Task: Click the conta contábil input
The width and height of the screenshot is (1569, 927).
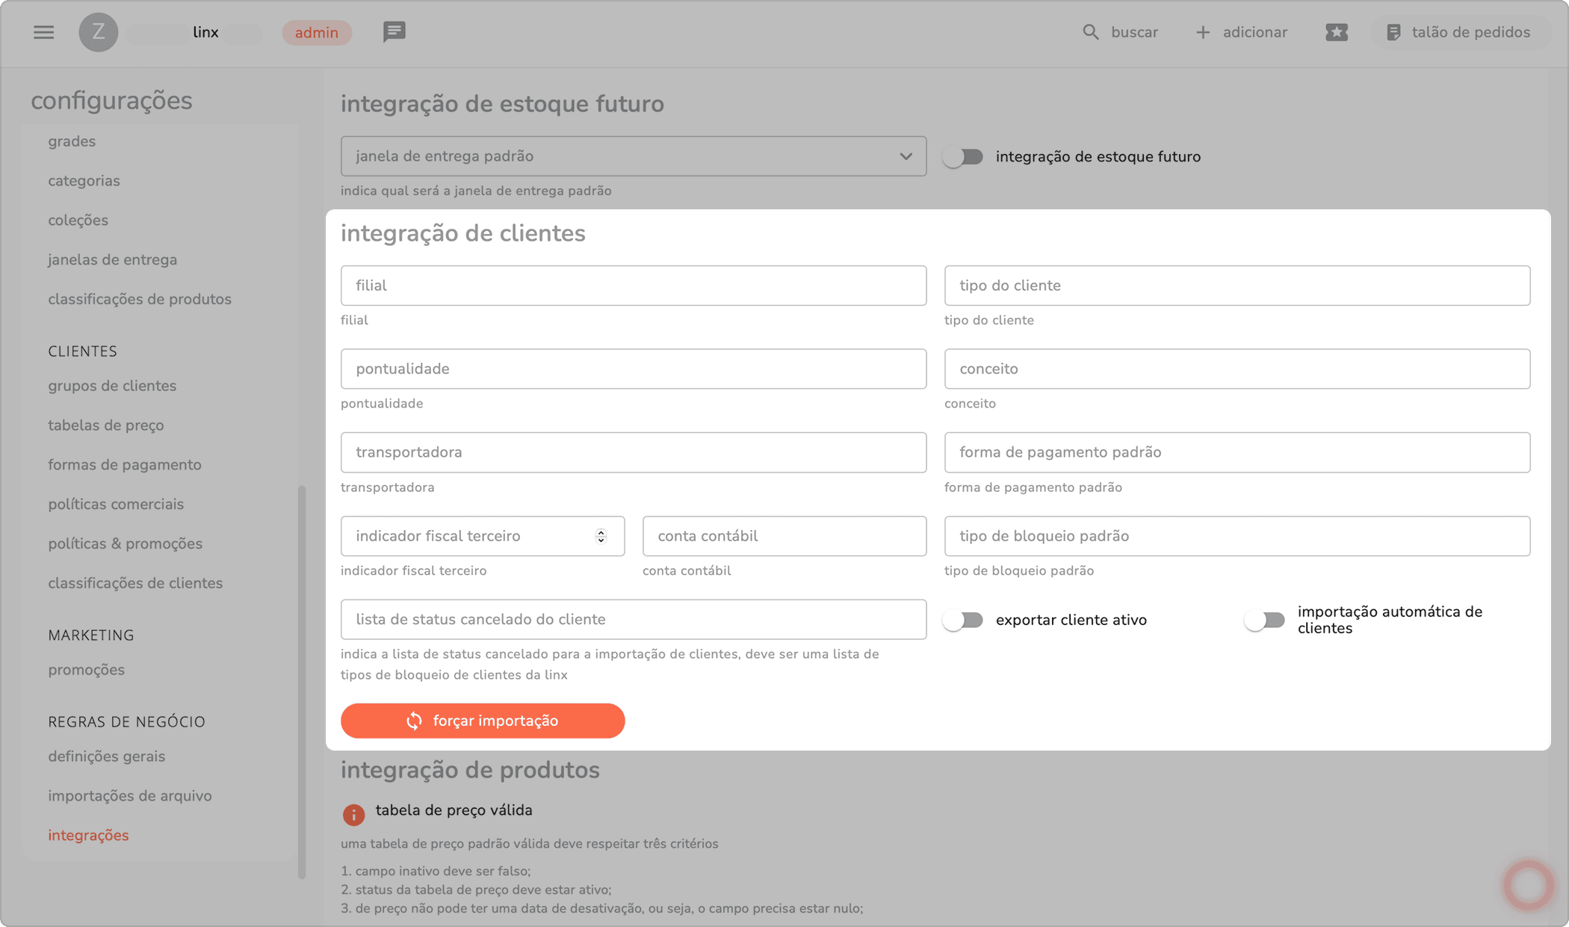Action: click(x=784, y=536)
